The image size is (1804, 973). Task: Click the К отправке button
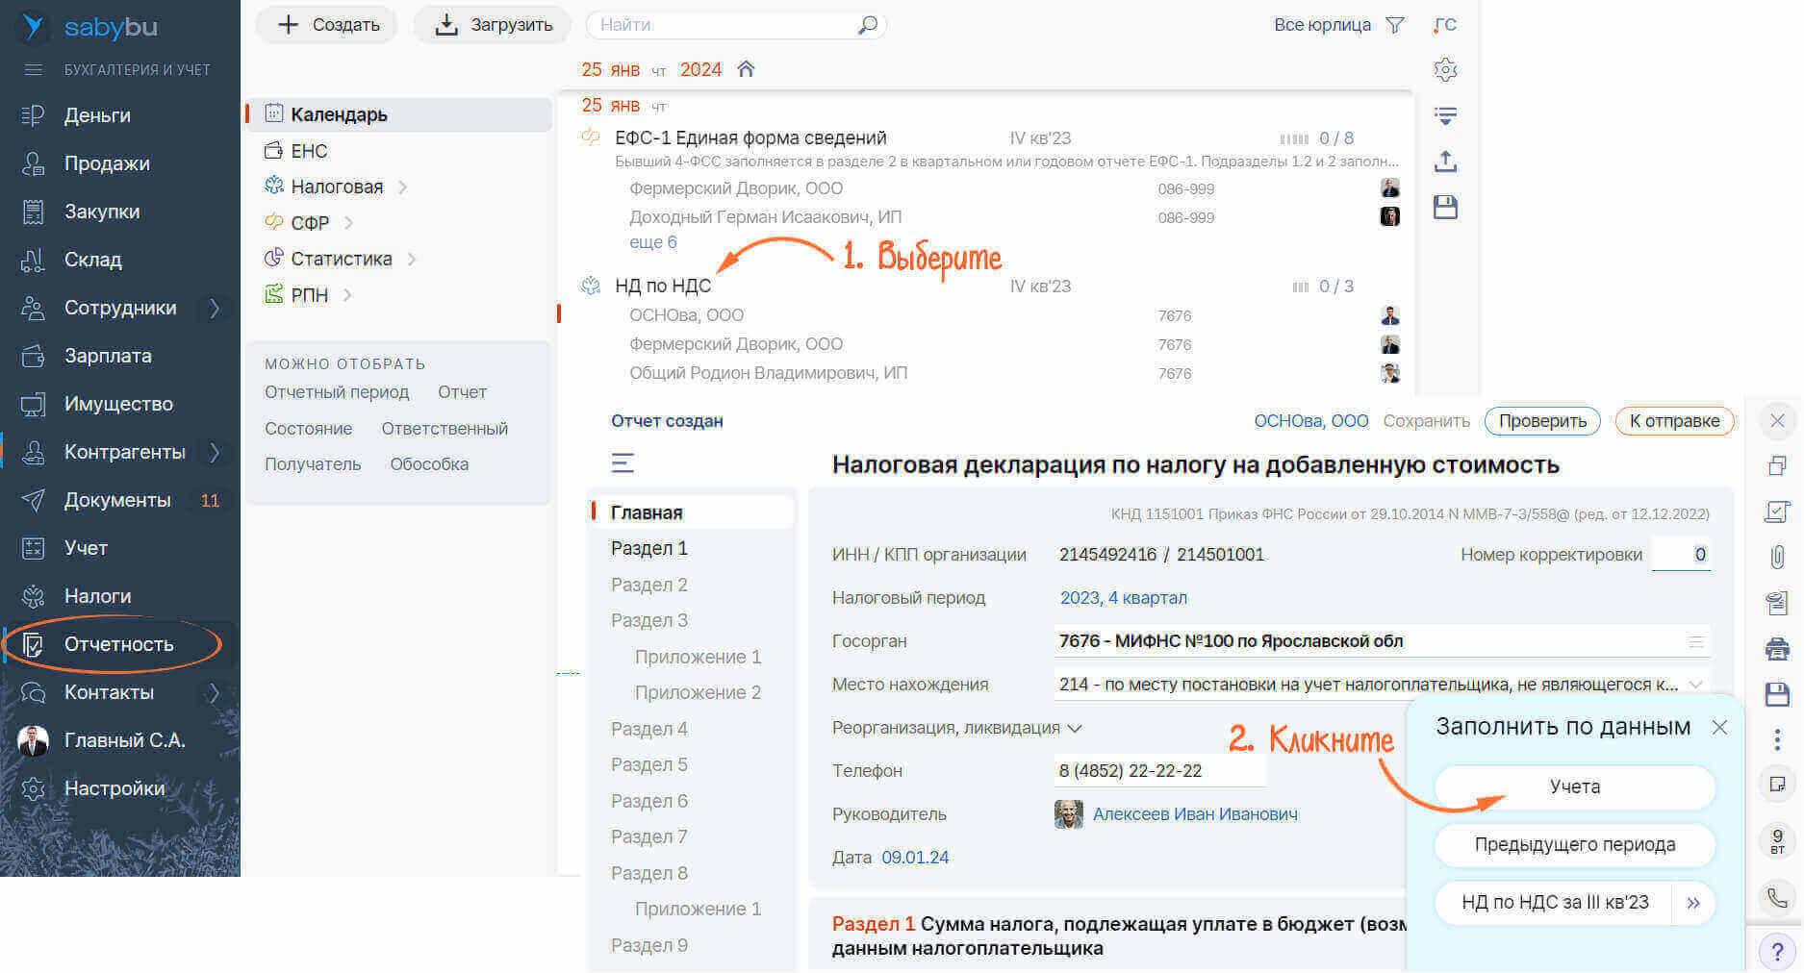point(1674,421)
